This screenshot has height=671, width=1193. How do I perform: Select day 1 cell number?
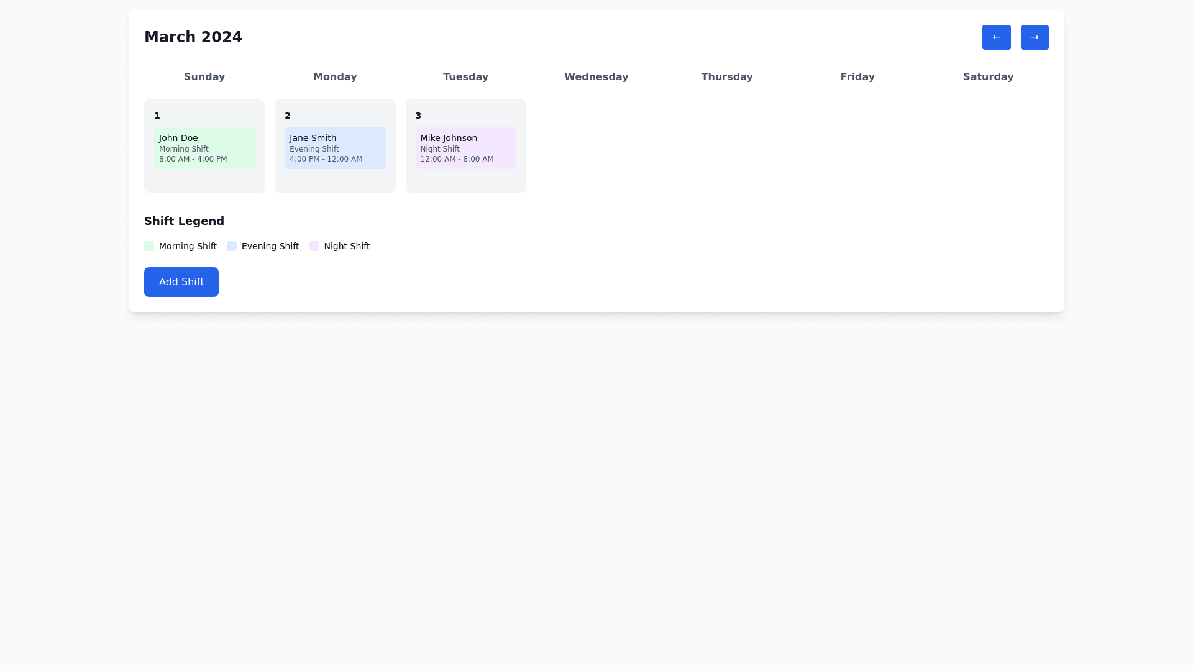click(157, 116)
